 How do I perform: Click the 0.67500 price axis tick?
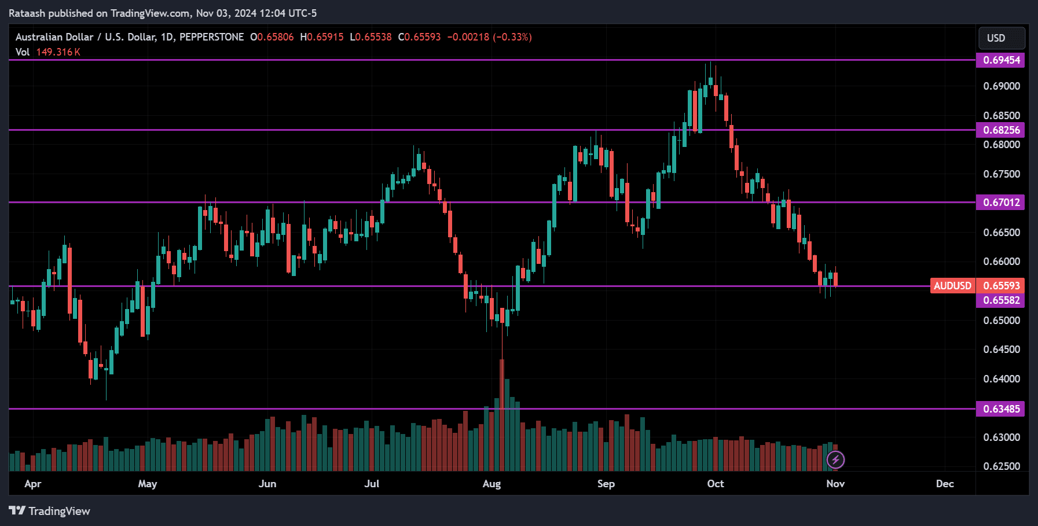click(1002, 174)
